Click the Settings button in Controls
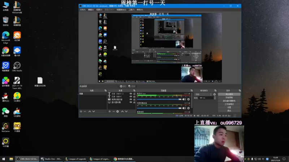This screenshot has width=289, height=162. 229,107
